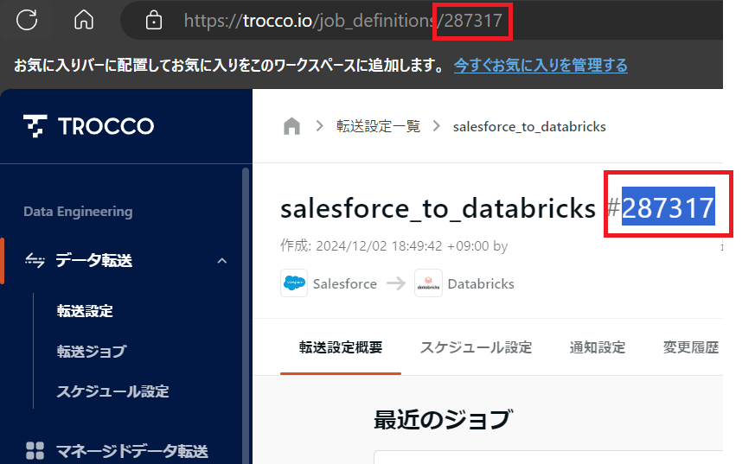
Task: Switch to the スケジュール設定 tab
Action: click(x=476, y=347)
